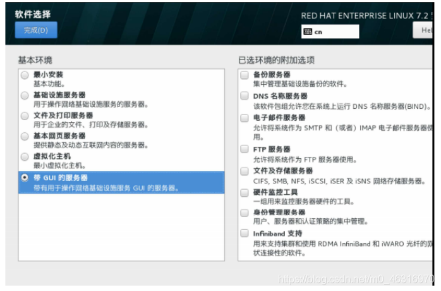Image resolution: width=441 pixels, height=291 pixels.
Task: Click 用户、服务器和认证策略的集中管理。 description
Action: pyautogui.click(x=311, y=221)
